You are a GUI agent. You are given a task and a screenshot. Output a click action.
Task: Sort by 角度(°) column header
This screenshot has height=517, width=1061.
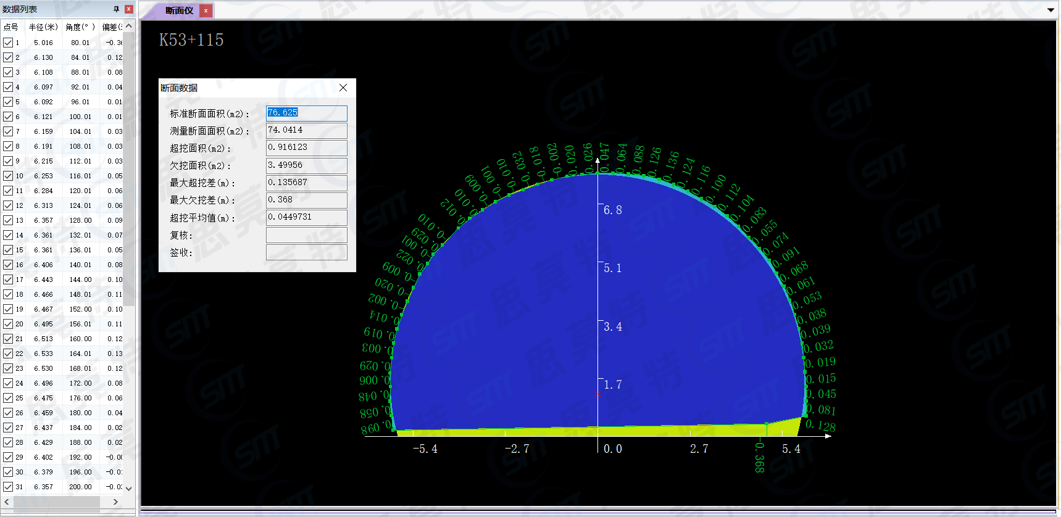click(x=80, y=27)
